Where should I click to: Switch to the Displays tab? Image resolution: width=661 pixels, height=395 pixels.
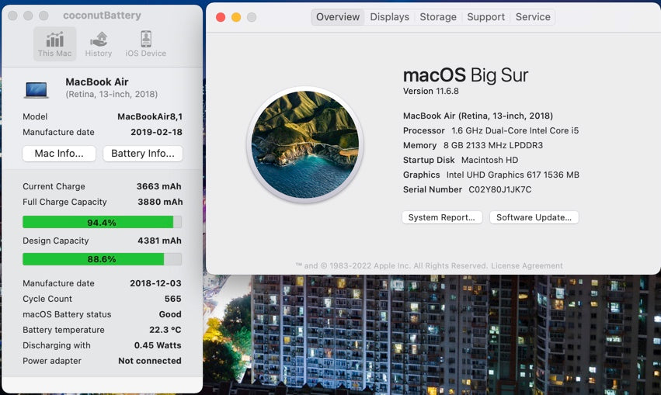[389, 17]
